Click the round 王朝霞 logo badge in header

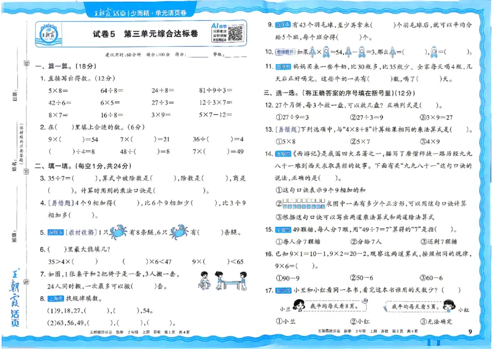click(x=48, y=35)
